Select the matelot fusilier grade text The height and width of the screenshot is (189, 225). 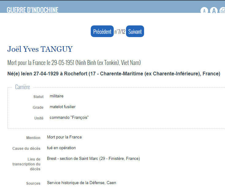click(x=63, y=107)
